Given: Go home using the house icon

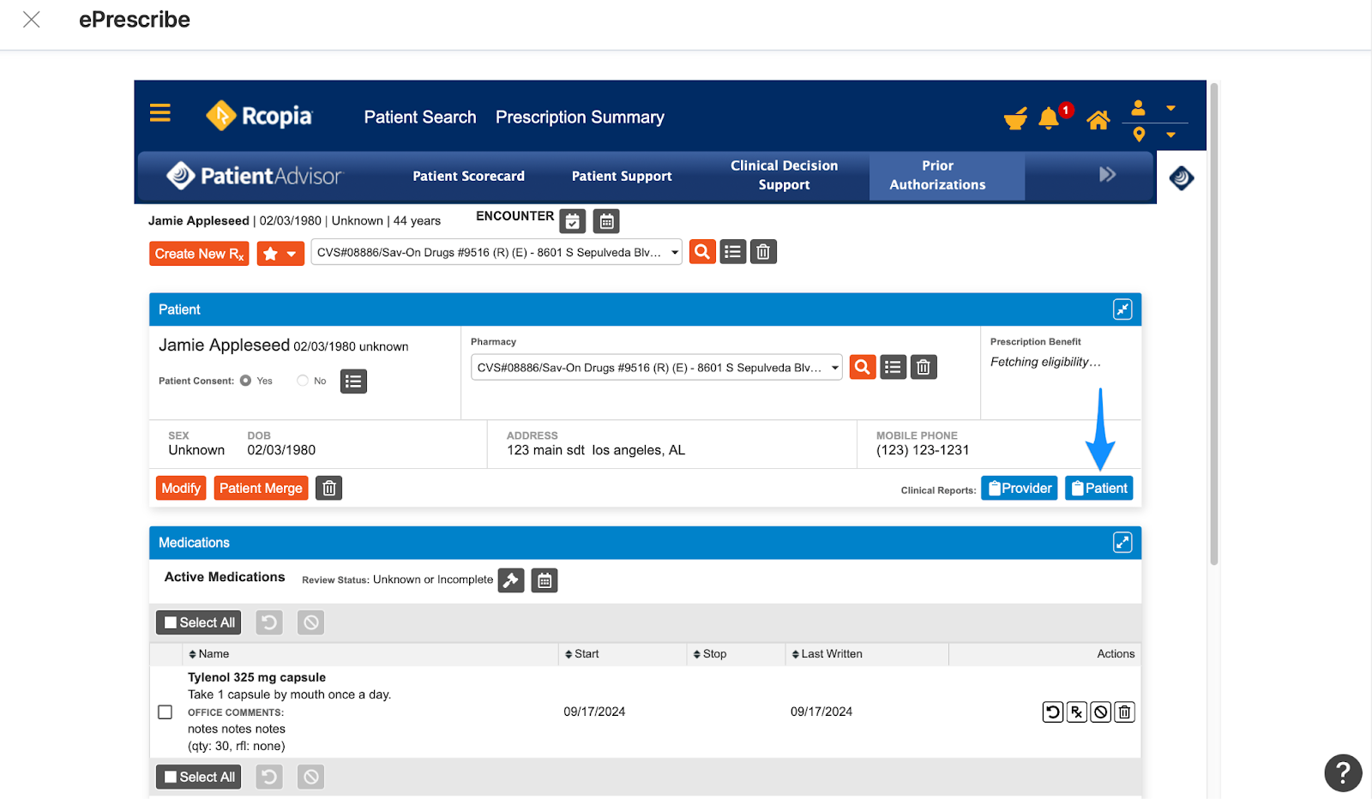Looking at the screenshot, I should (x=1098, y=120).
